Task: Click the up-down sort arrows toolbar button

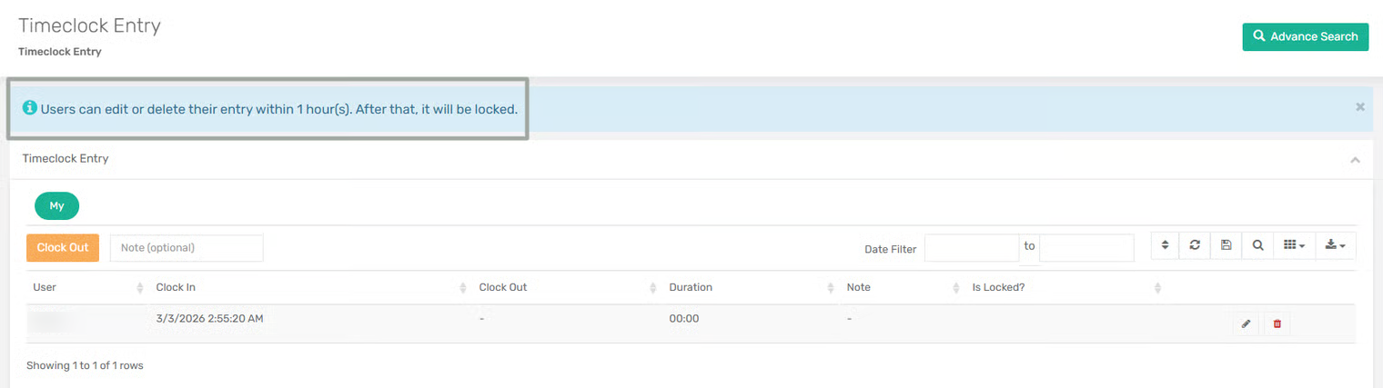Action: coord(1165,245)
